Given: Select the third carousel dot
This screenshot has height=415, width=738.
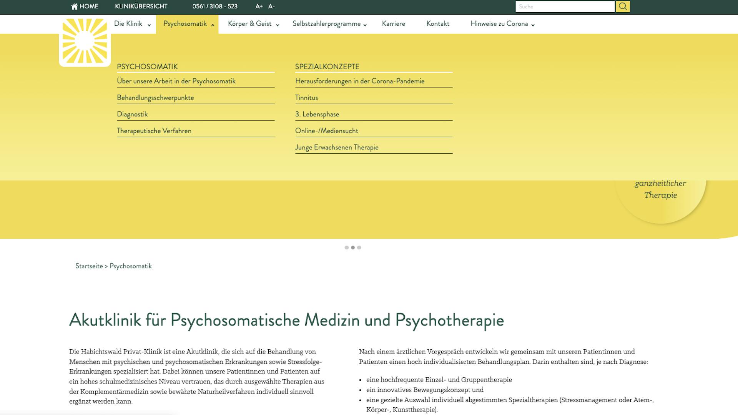Looking at the screenshot, I should click(359, 247).
